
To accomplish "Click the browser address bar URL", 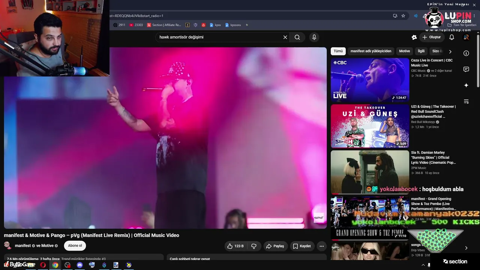I will 136,16.
